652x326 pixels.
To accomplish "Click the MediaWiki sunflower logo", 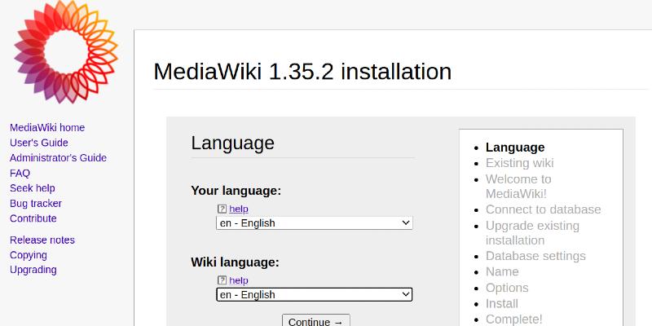I will tap(66, 52).
